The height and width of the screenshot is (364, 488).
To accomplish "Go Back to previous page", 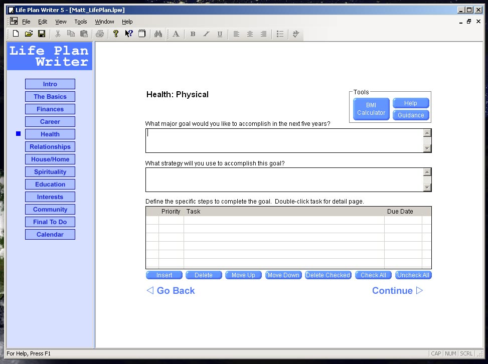I will [x=171, y=291].
